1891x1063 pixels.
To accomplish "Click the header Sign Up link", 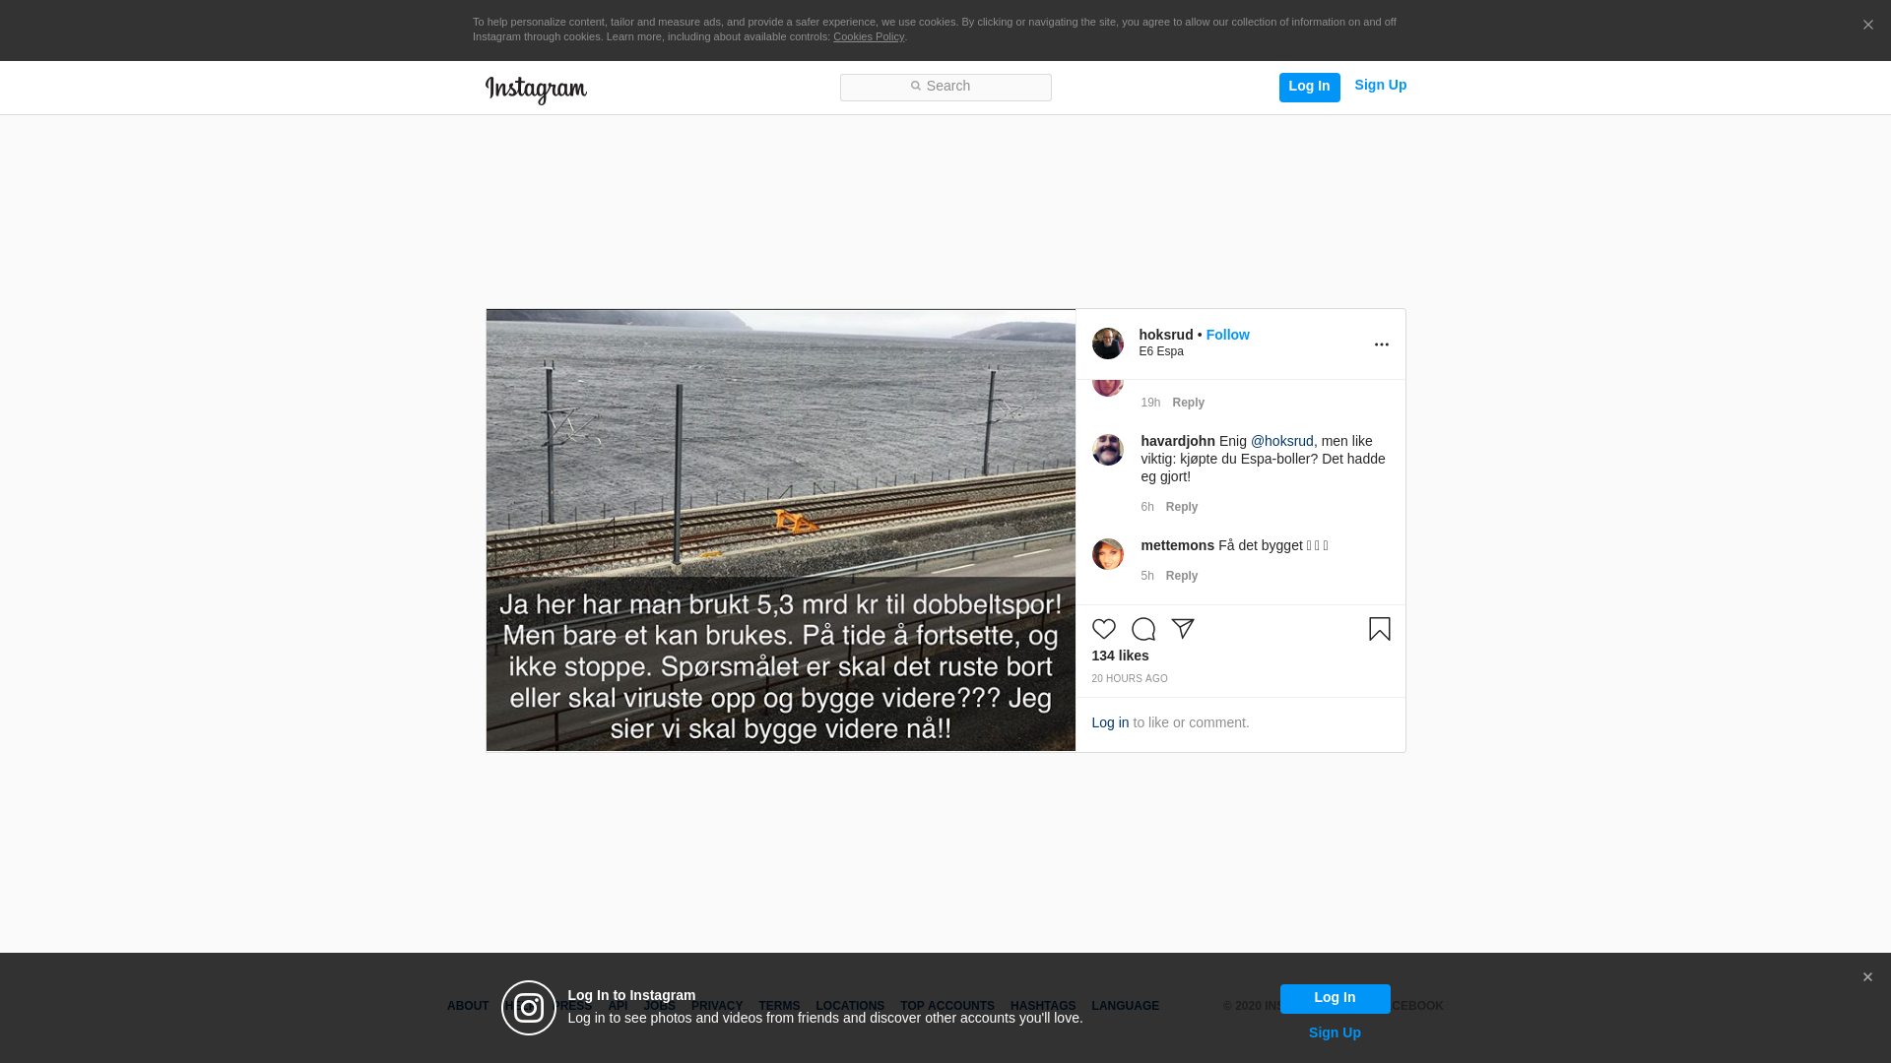I will (x=1380, y=85).
